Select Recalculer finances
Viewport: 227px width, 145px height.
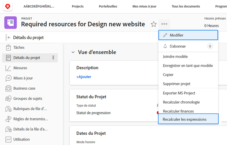(188, 111)
